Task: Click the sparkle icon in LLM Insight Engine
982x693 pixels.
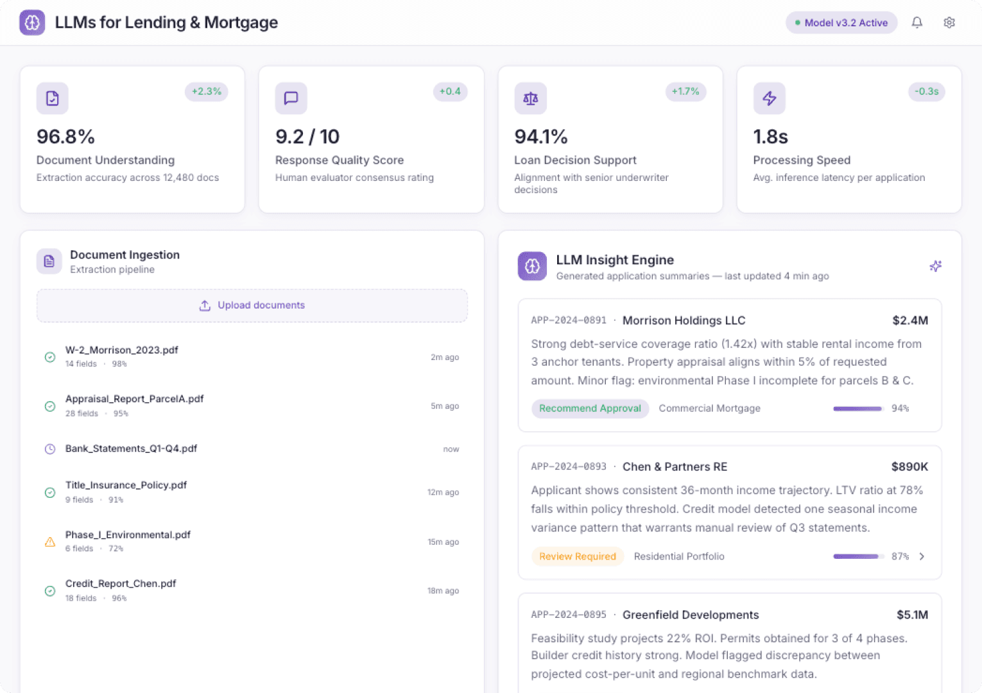Action: pos(935,266)
